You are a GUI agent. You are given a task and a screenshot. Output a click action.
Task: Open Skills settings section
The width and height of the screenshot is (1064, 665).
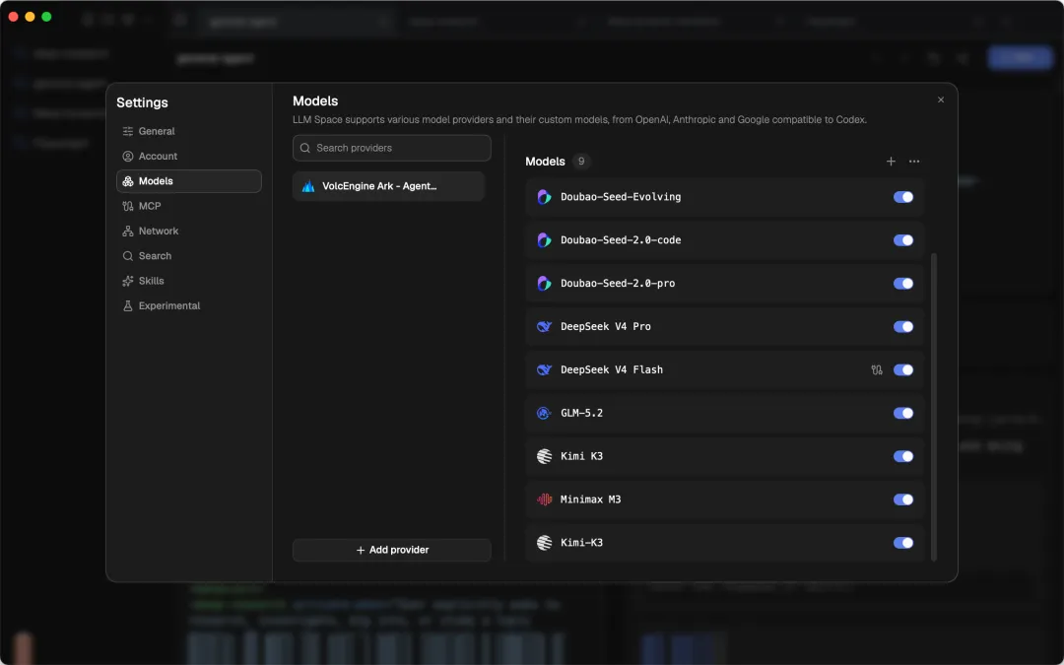point(188,281)
